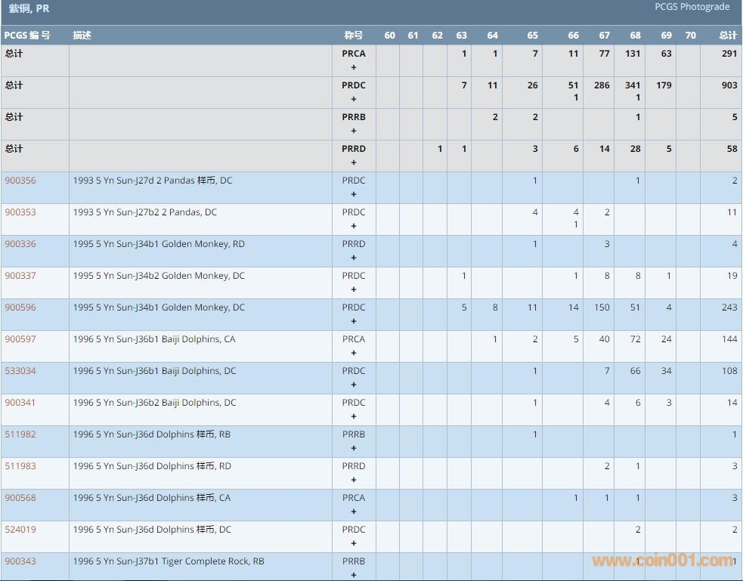Click the 总计 column header at right
743x581 pixels.
(x=727, y=36)
